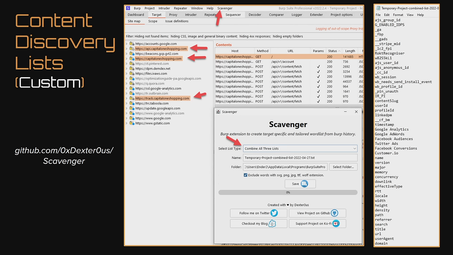Click the lock icon for track.capitaloneshopping.com

tap(132, 98)
